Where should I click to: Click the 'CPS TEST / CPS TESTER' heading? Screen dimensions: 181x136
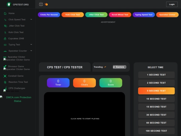coord(65,67)
